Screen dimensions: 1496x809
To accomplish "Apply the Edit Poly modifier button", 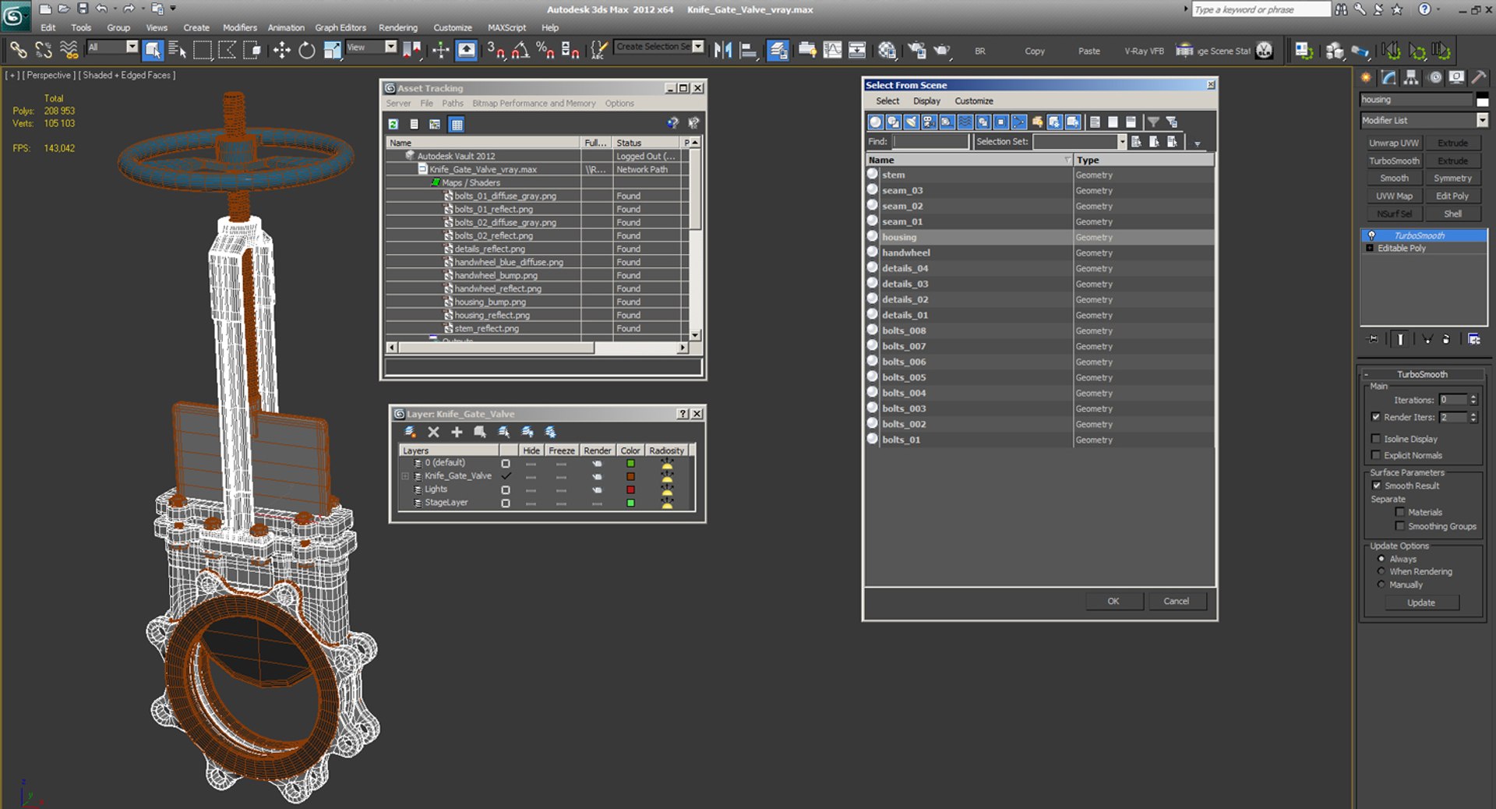I will 1453,196.
